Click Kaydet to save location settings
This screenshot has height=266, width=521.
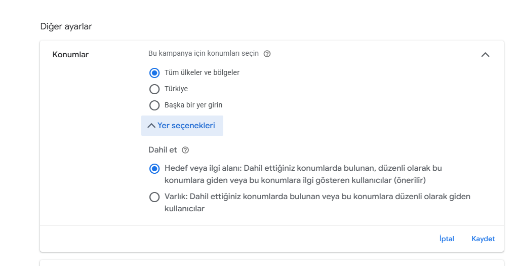click(483, 239)
